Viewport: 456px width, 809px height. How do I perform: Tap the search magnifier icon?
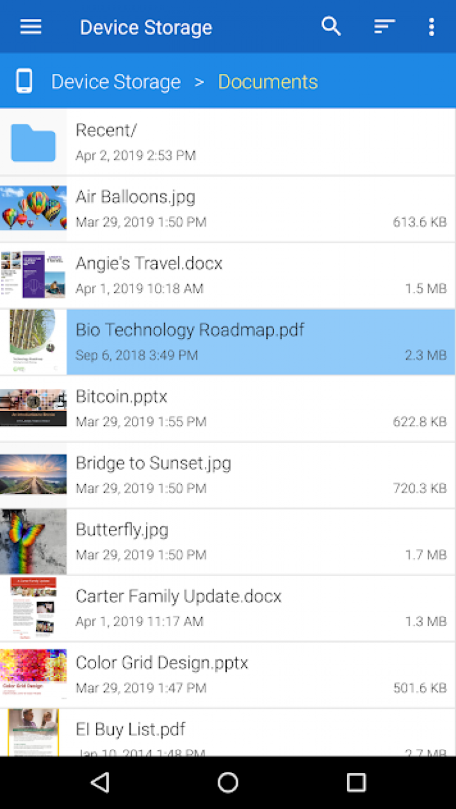coord(331,26)
